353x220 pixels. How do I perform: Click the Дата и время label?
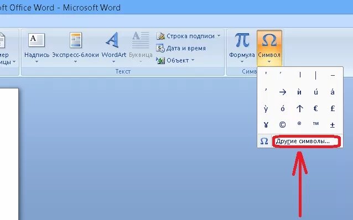pos(186,48)
